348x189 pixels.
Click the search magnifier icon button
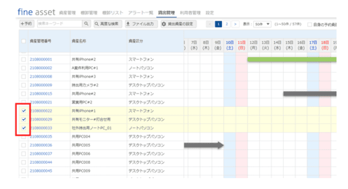(86, 24)
